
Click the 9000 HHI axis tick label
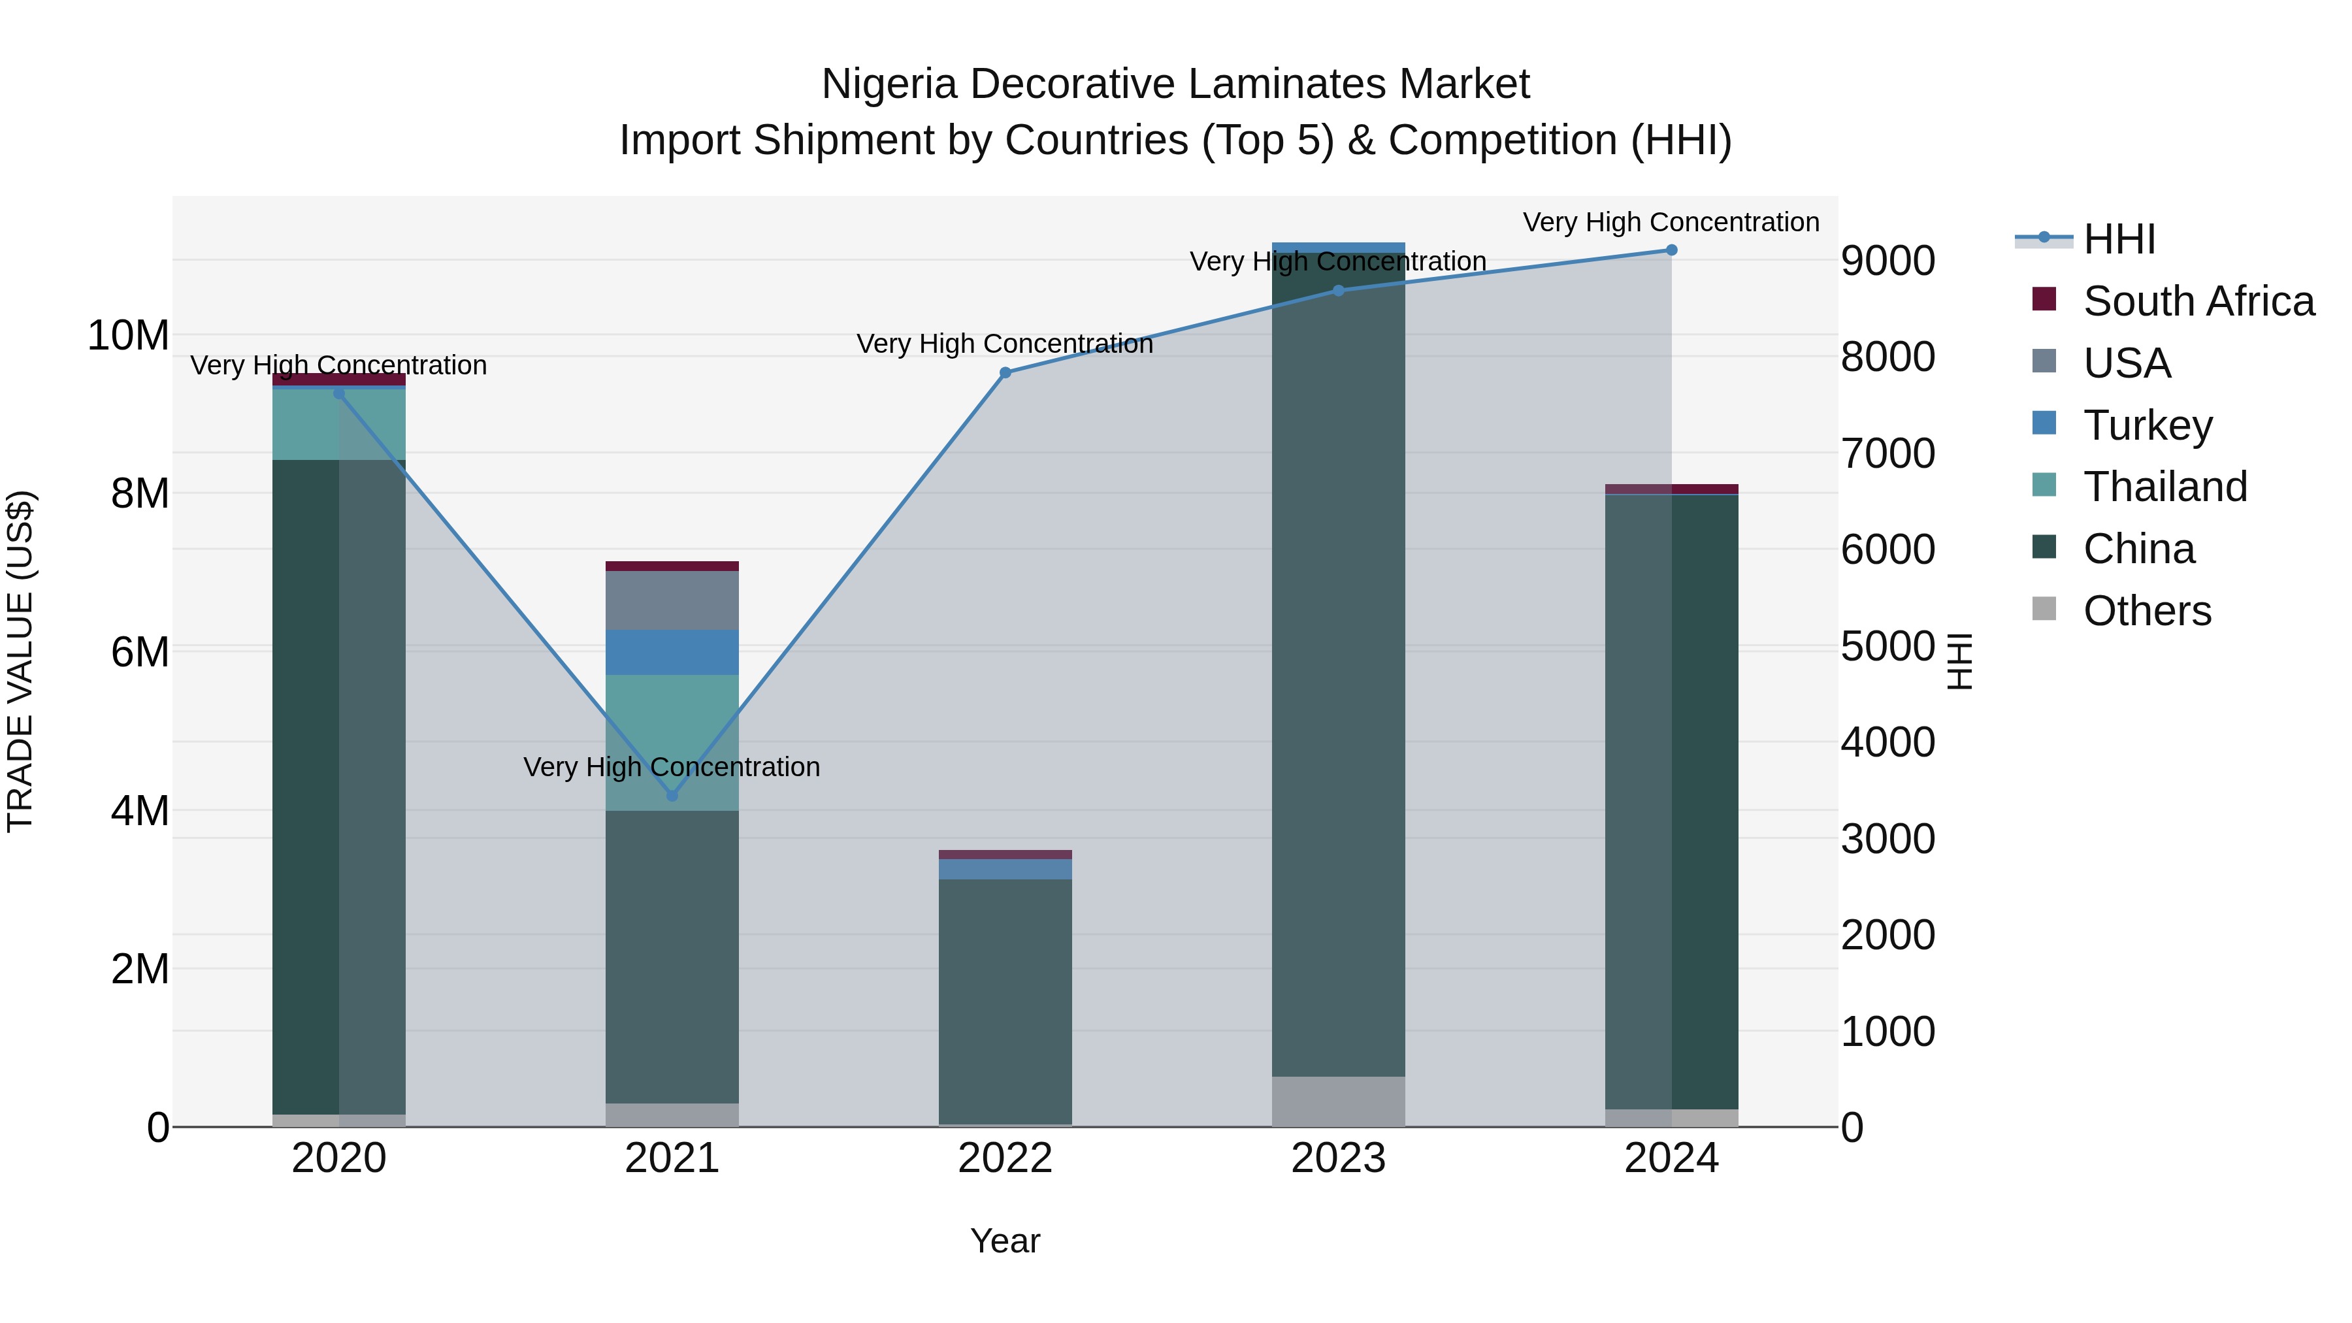pyautogui.click(x=1888, y=260)
